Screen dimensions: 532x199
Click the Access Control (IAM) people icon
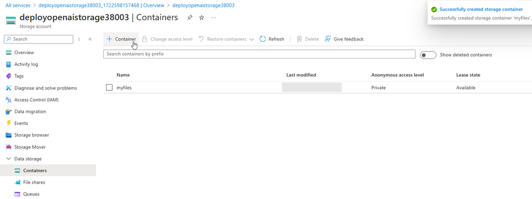[9, 99]
